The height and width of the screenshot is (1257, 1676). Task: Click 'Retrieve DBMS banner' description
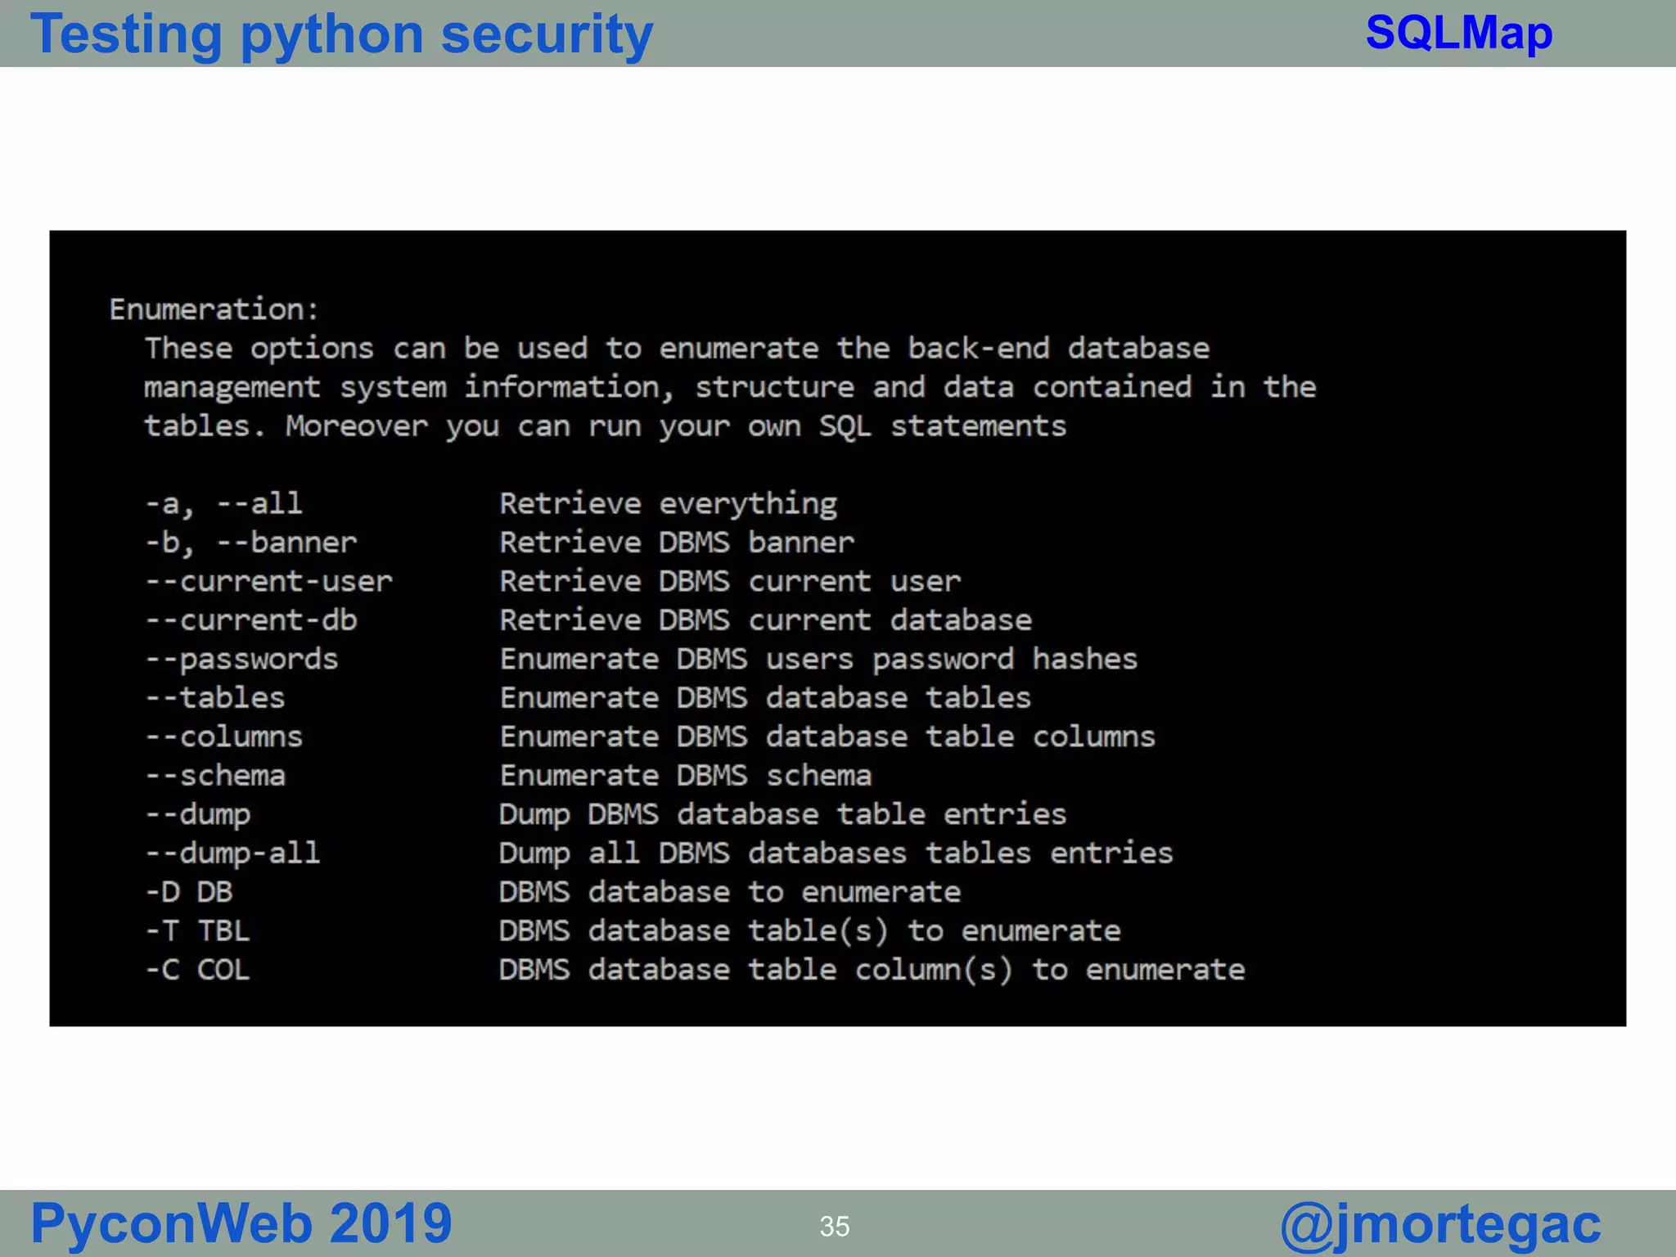(x=678, y=543)
